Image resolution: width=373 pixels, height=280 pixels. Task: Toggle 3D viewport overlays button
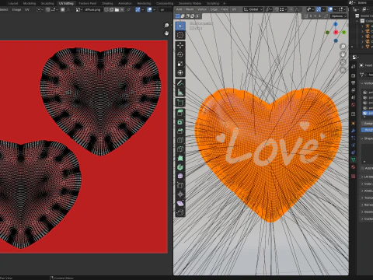tap(330, 9)
